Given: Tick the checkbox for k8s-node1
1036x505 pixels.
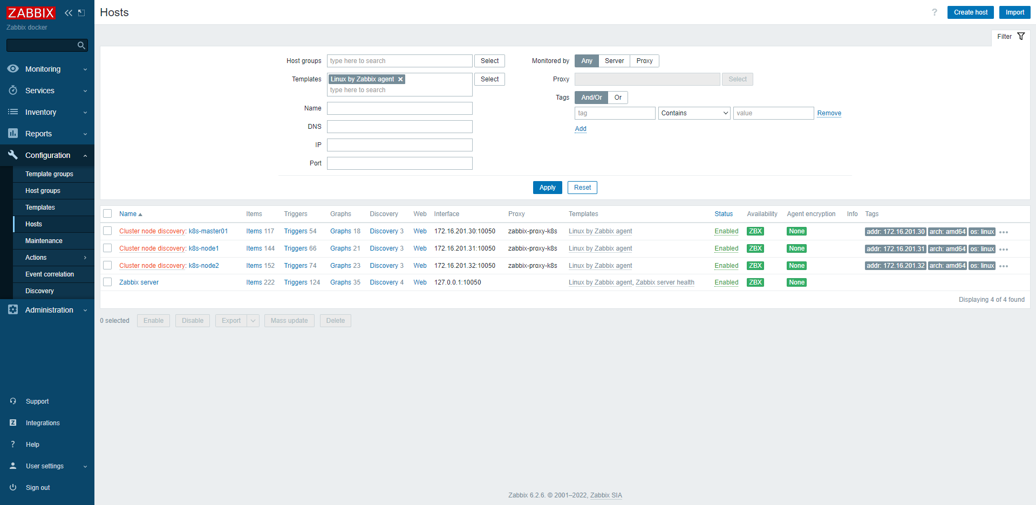Looking at the screenshot, I should click(107, 248).
